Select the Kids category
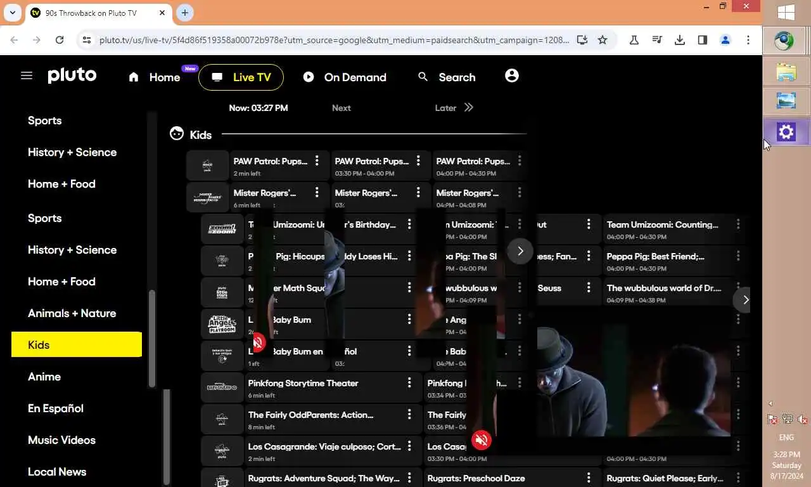The width and height of the screenshot is (811, 487). pos(77,345)
